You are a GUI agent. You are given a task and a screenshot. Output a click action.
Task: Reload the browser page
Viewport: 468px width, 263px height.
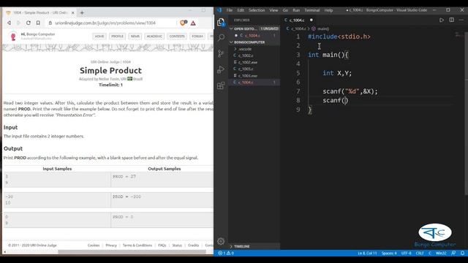coord(28,23)
